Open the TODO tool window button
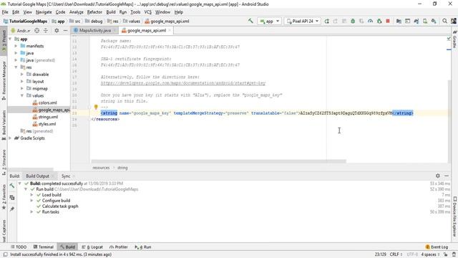Image resolution: width=458 pixels, height=258 pixels. (19, 247)
